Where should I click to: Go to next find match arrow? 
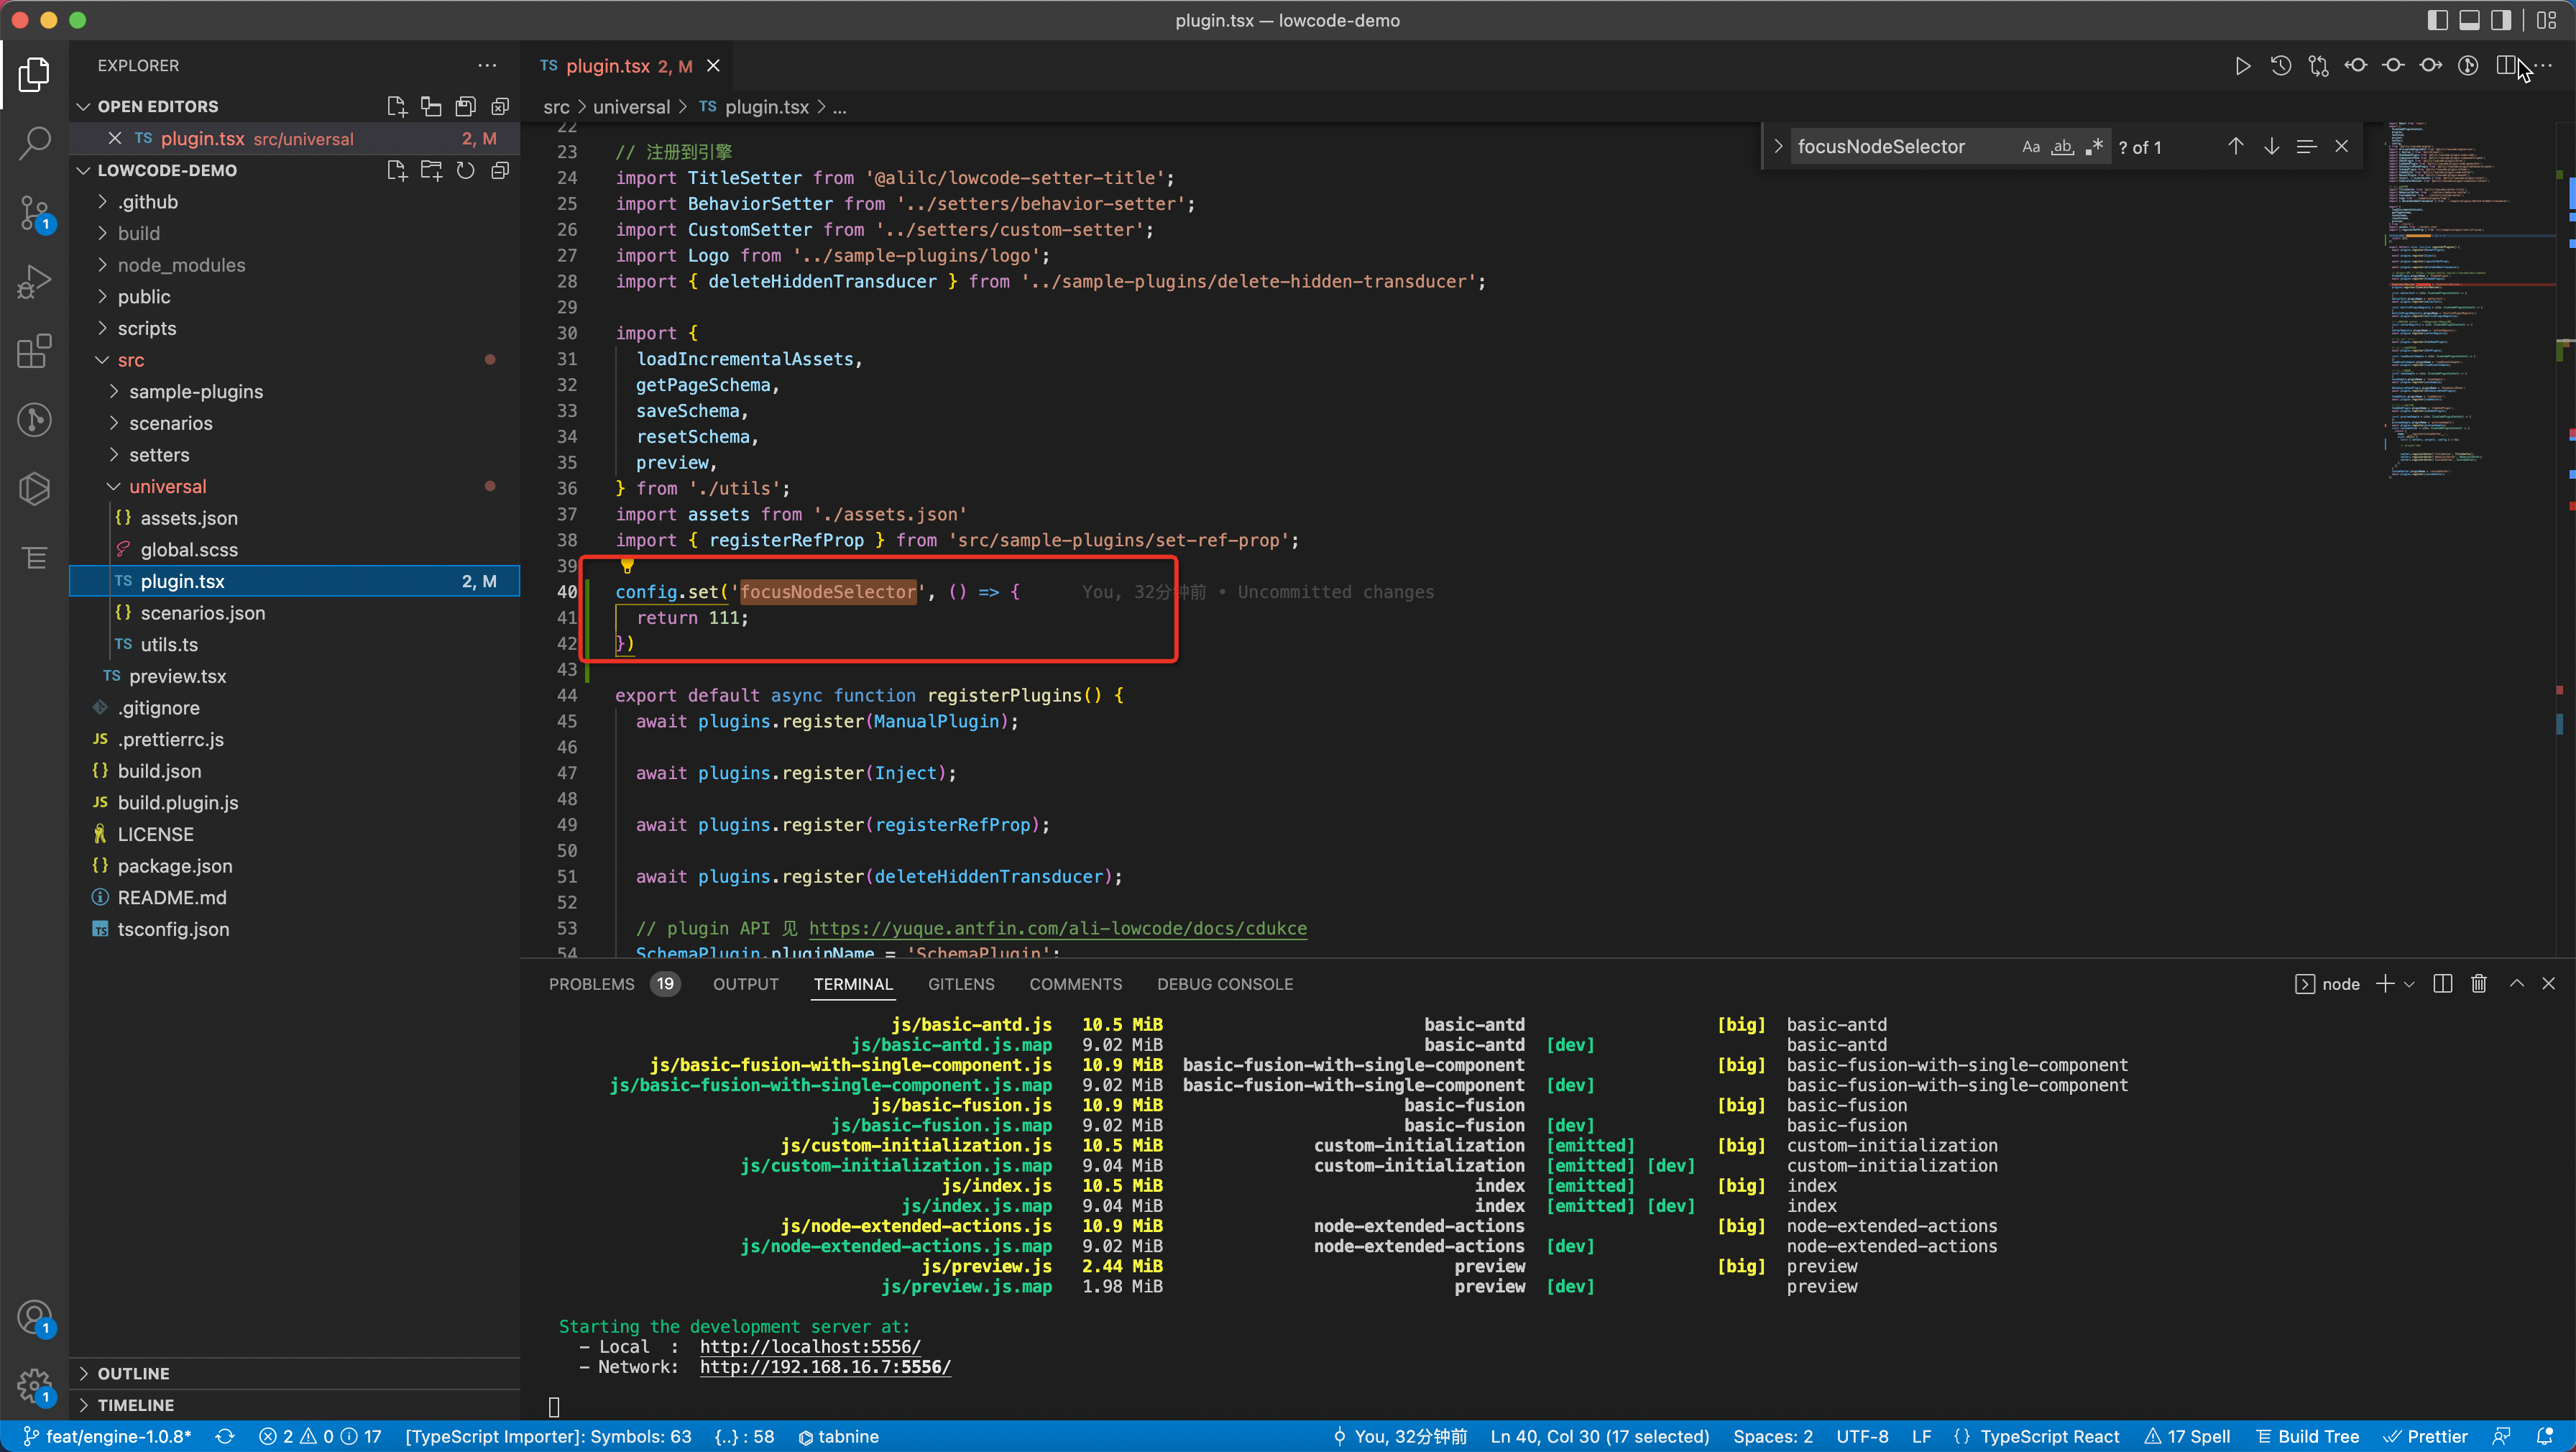click(x=2272, y=147)
